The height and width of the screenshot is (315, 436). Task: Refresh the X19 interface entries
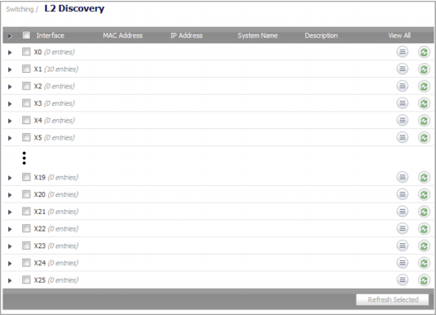tap(424, 178)
